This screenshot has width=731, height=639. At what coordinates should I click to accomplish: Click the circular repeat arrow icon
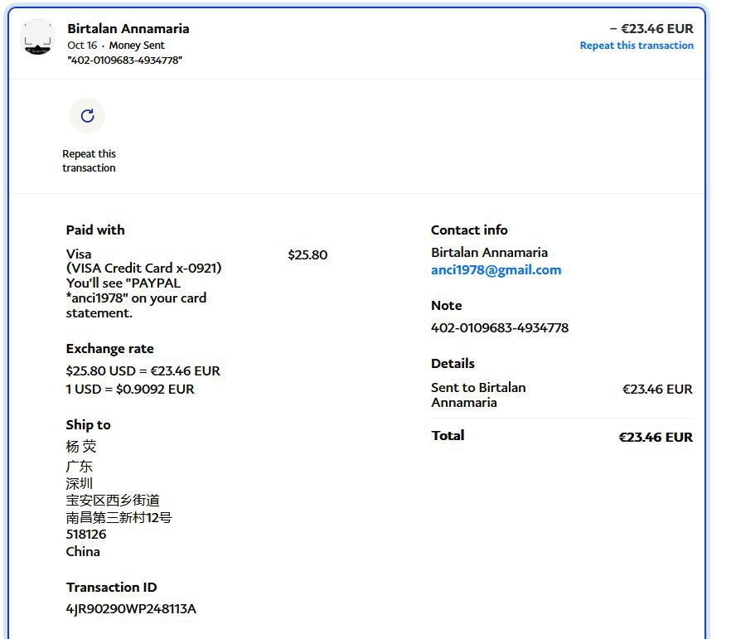[x=87, y=116]
